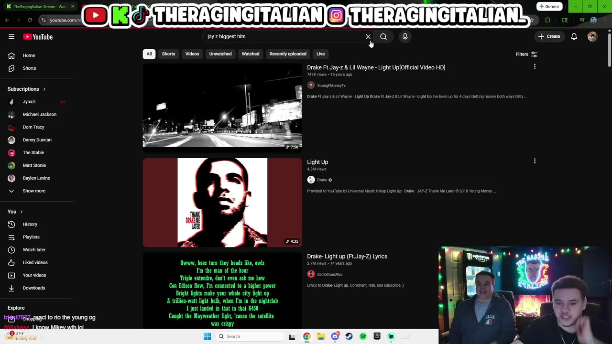Play the Light Up lyrics video thumbnail
This screenshot has width=612, height=344.
point(222,291)
